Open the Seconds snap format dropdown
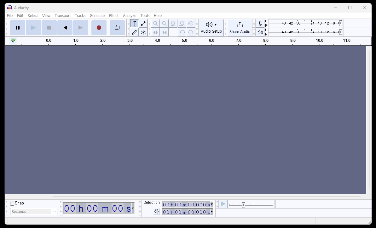Screen dimensions: 376x228 coord(54,211)
